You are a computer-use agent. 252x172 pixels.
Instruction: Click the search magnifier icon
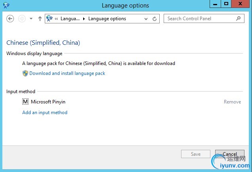point(238,18)
